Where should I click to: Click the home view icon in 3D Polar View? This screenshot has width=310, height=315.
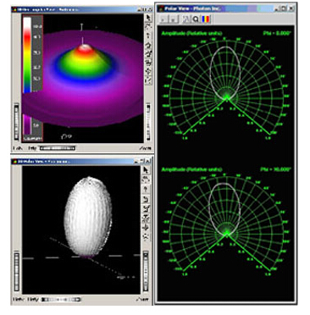pyautogui.click(x=146, y=199)
